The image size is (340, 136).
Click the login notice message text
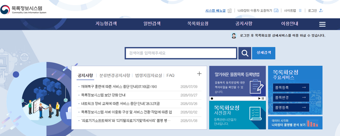[283, 36]
